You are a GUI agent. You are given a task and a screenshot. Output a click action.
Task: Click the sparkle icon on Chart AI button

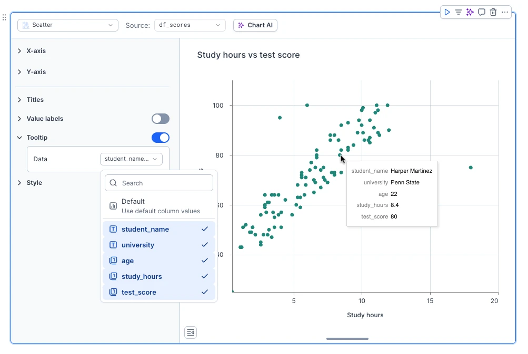click(x=241, y=25)
